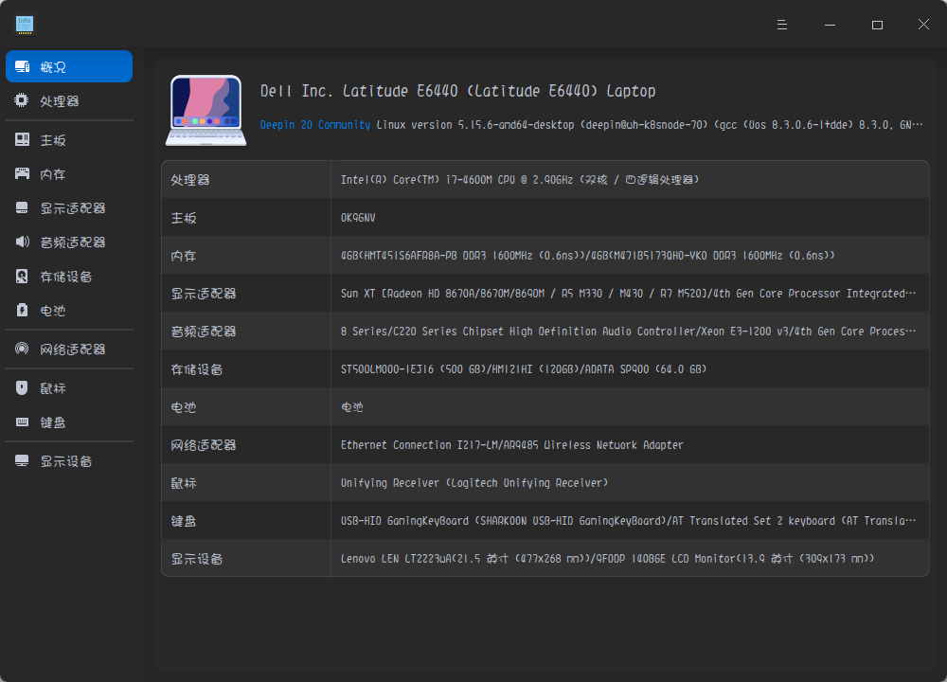
Task: Click the 电池 value cell in table
Action: pos(352,407)
